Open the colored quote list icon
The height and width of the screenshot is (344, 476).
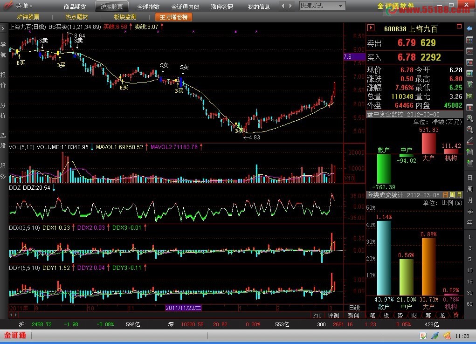point(469,40)
